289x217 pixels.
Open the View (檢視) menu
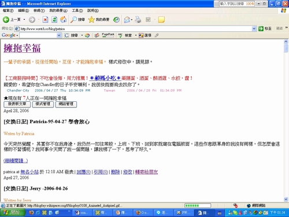[39, 10]
